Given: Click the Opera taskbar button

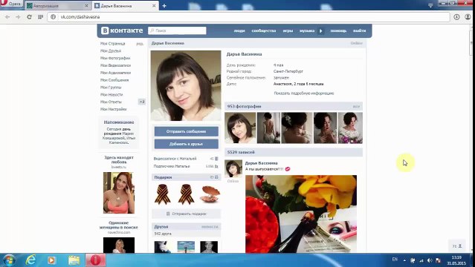Looking at the screenshot, I should pyautogui.click(x=95, y=260).
